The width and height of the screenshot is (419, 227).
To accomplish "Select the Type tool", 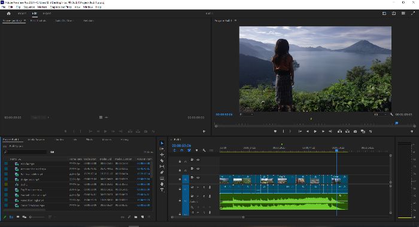I will [162, 190].
